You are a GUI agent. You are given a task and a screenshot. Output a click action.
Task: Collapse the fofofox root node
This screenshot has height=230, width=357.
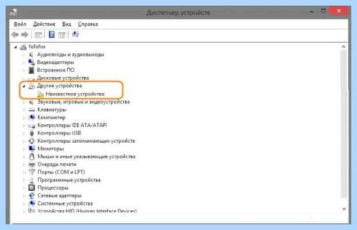coord(15,48)
